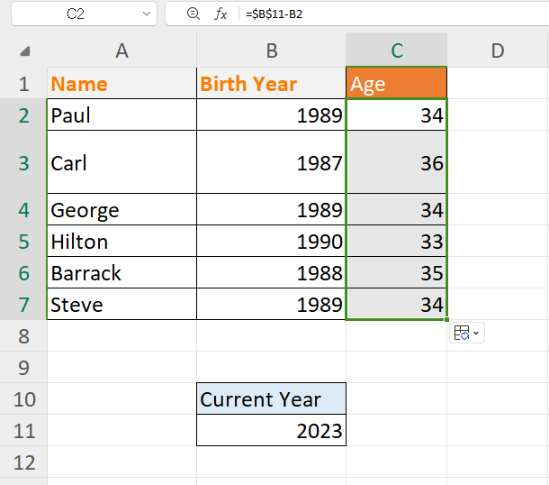Select column A header
Viewport: 549px width, 485px height.
click(x=121, y=50)
